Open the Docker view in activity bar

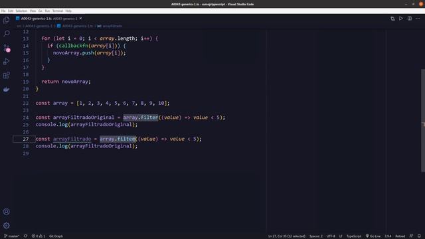click(6, 89)
